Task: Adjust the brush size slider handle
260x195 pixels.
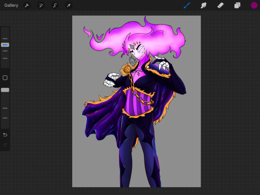Action: 5,45
